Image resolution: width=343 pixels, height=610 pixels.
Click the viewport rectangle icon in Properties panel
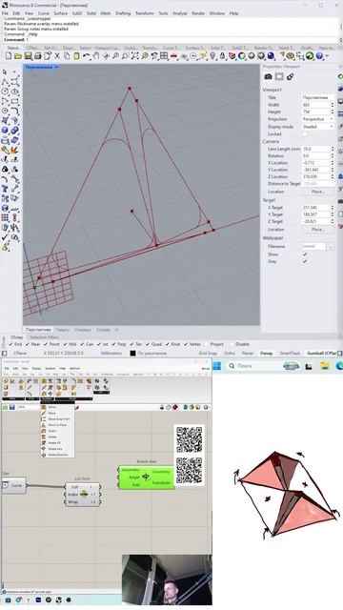pos(279,76)
